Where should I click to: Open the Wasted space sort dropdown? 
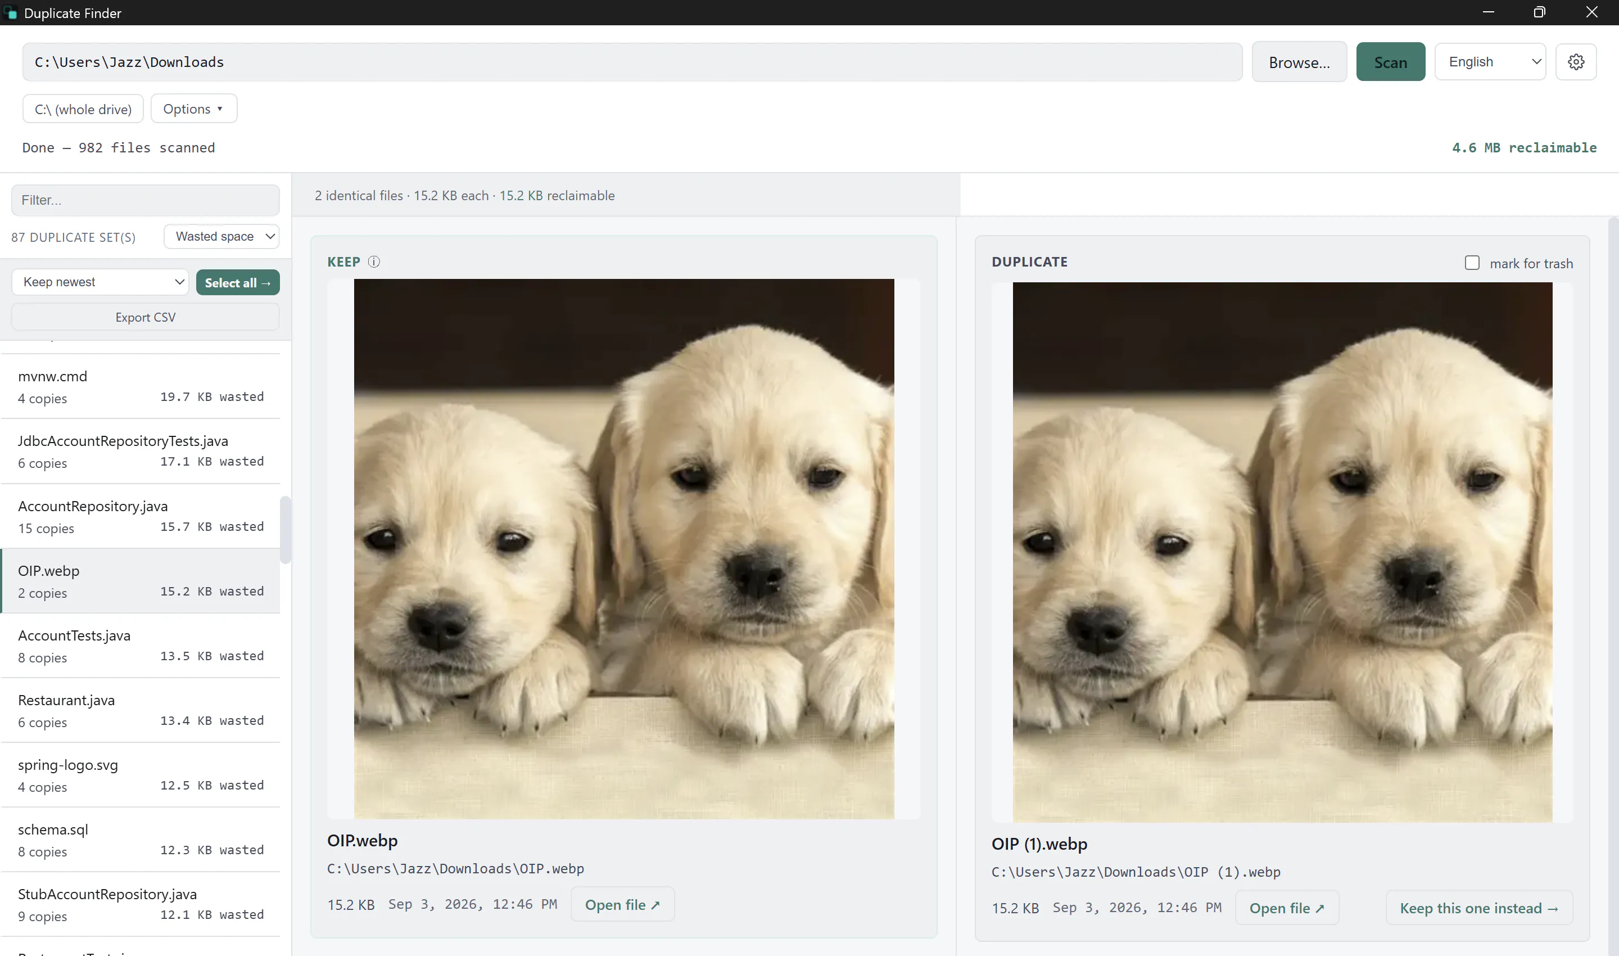point(221,236)
